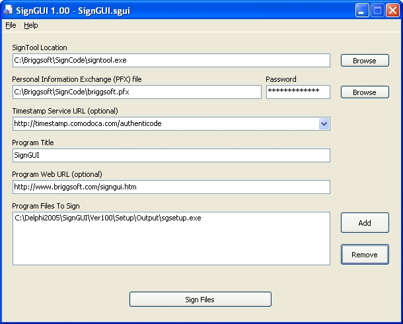Click the Program Title field
This screenshot has height=324, width=403.
(171, 155)
